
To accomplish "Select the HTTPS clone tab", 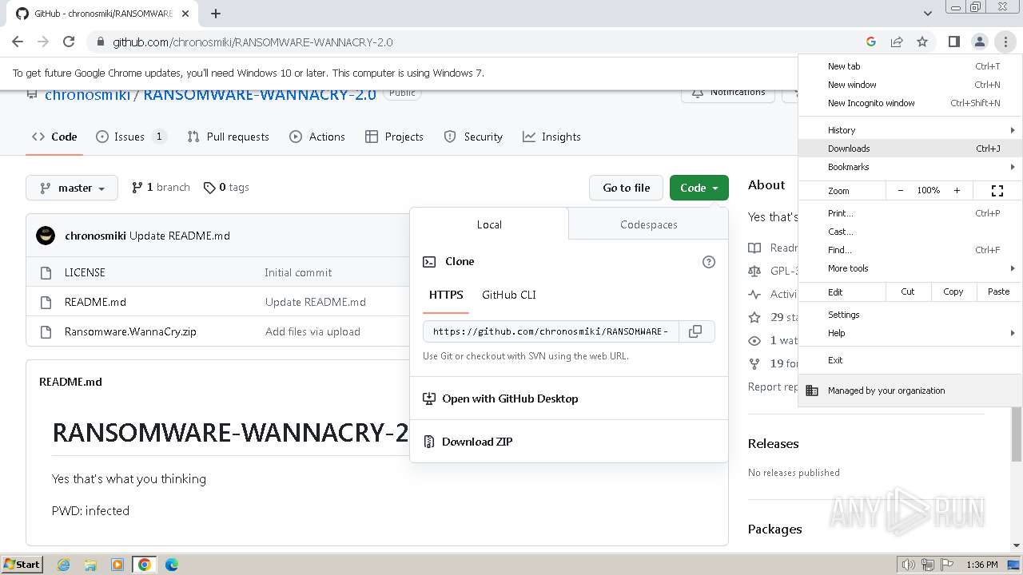I will (x=446, y=295).
